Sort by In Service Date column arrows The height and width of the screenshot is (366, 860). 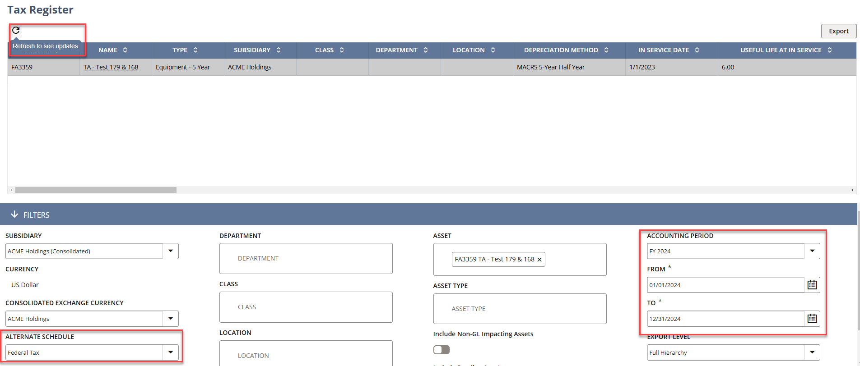pos(697,50)
